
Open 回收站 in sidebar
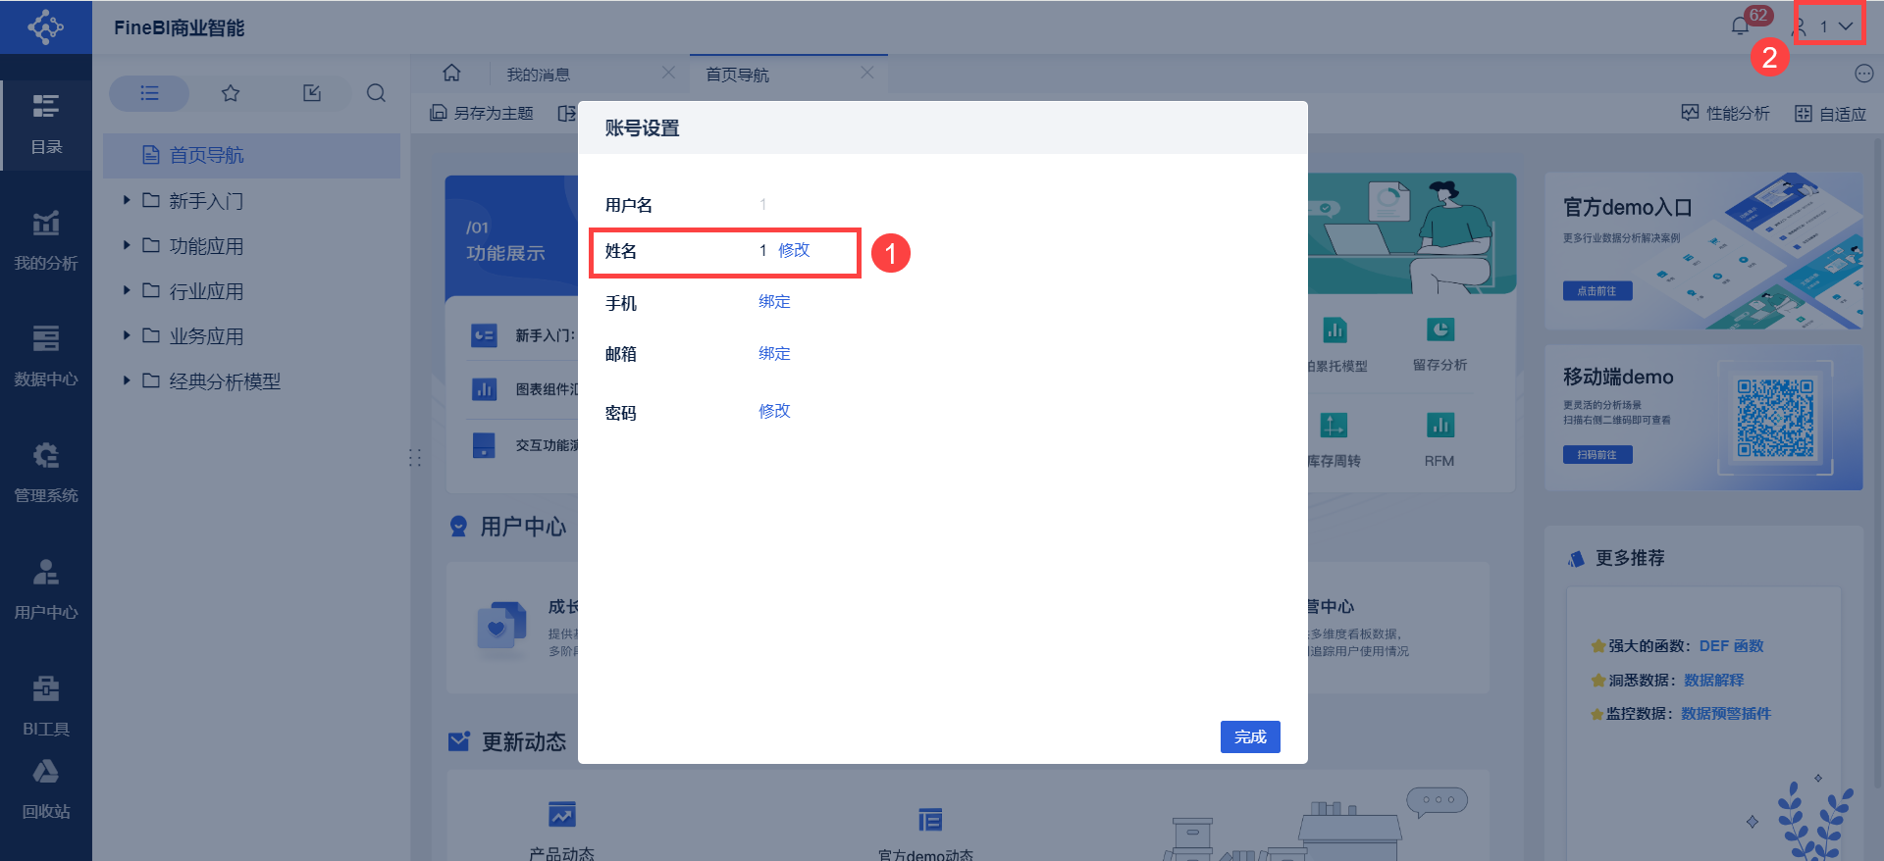46,790
